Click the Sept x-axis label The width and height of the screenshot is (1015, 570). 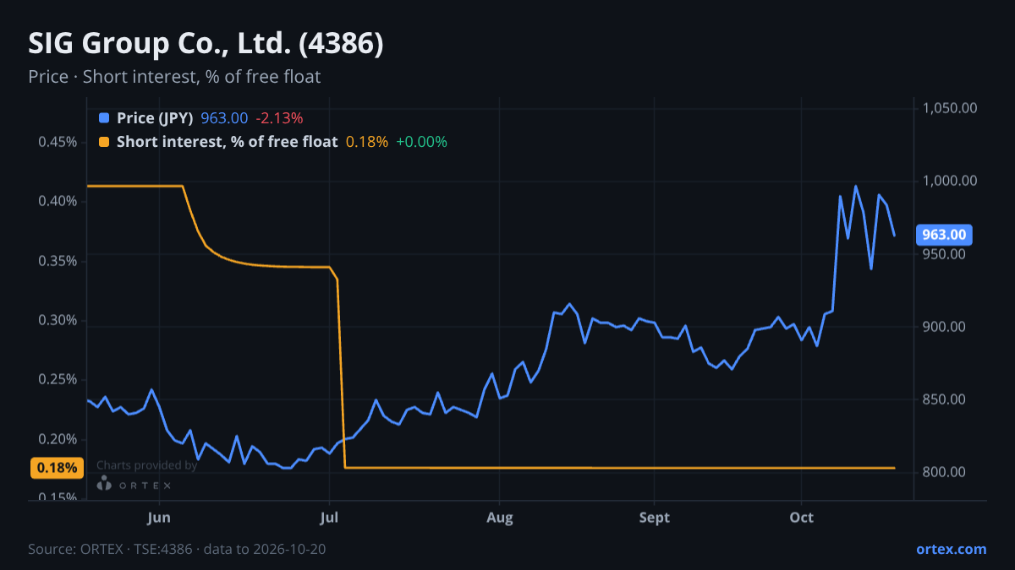pos(655,517)
